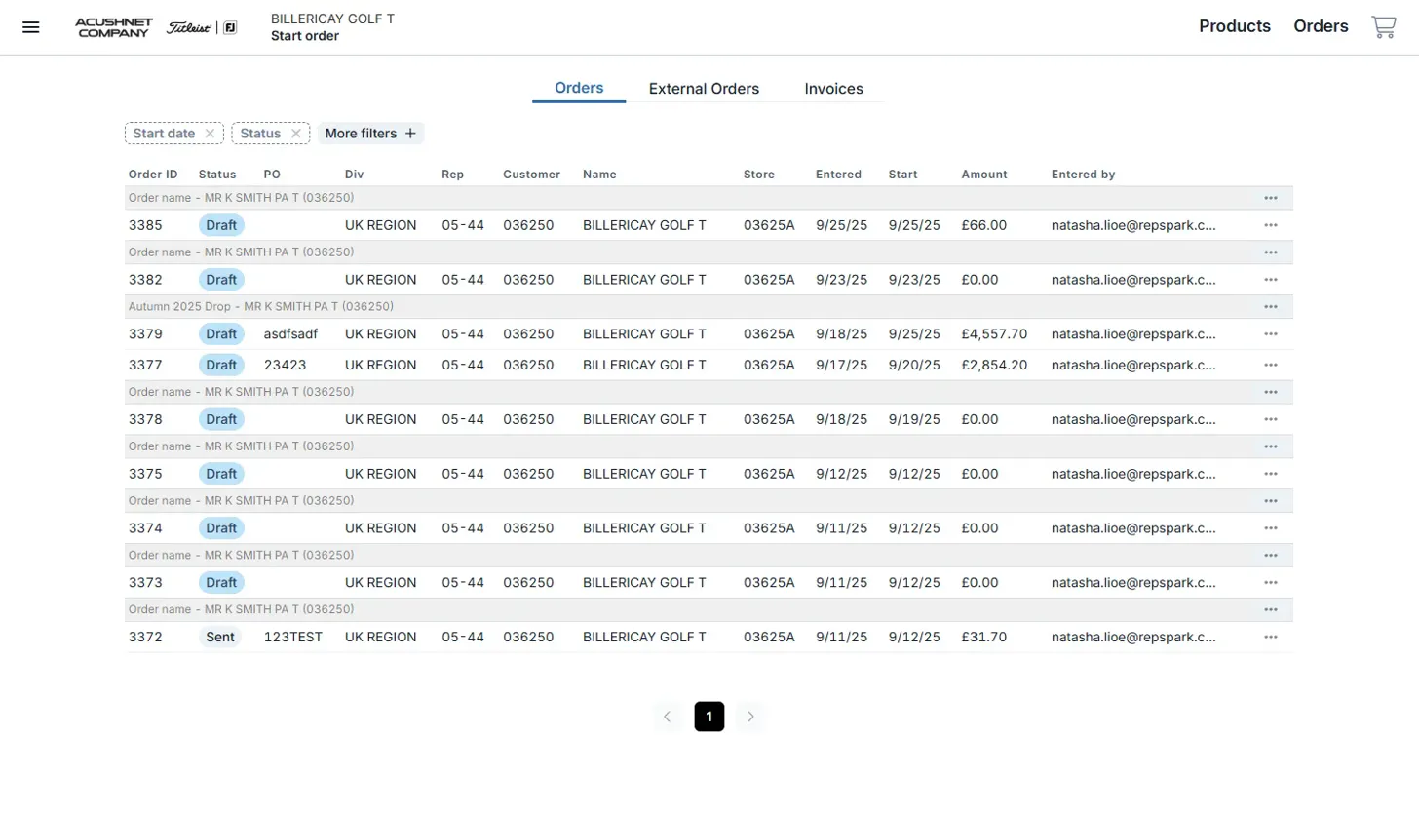Open actions menu for order 3372
The width and height of the screenshot is (1419, 815).
pos(1270,638)
